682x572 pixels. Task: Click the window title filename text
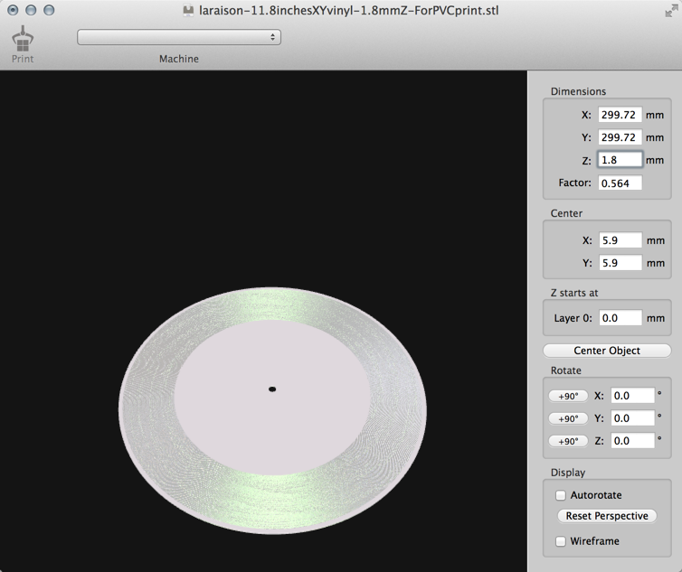tap(349, 11)
